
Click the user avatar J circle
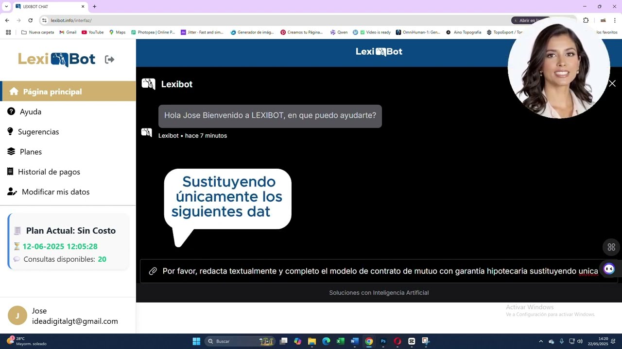17,316
